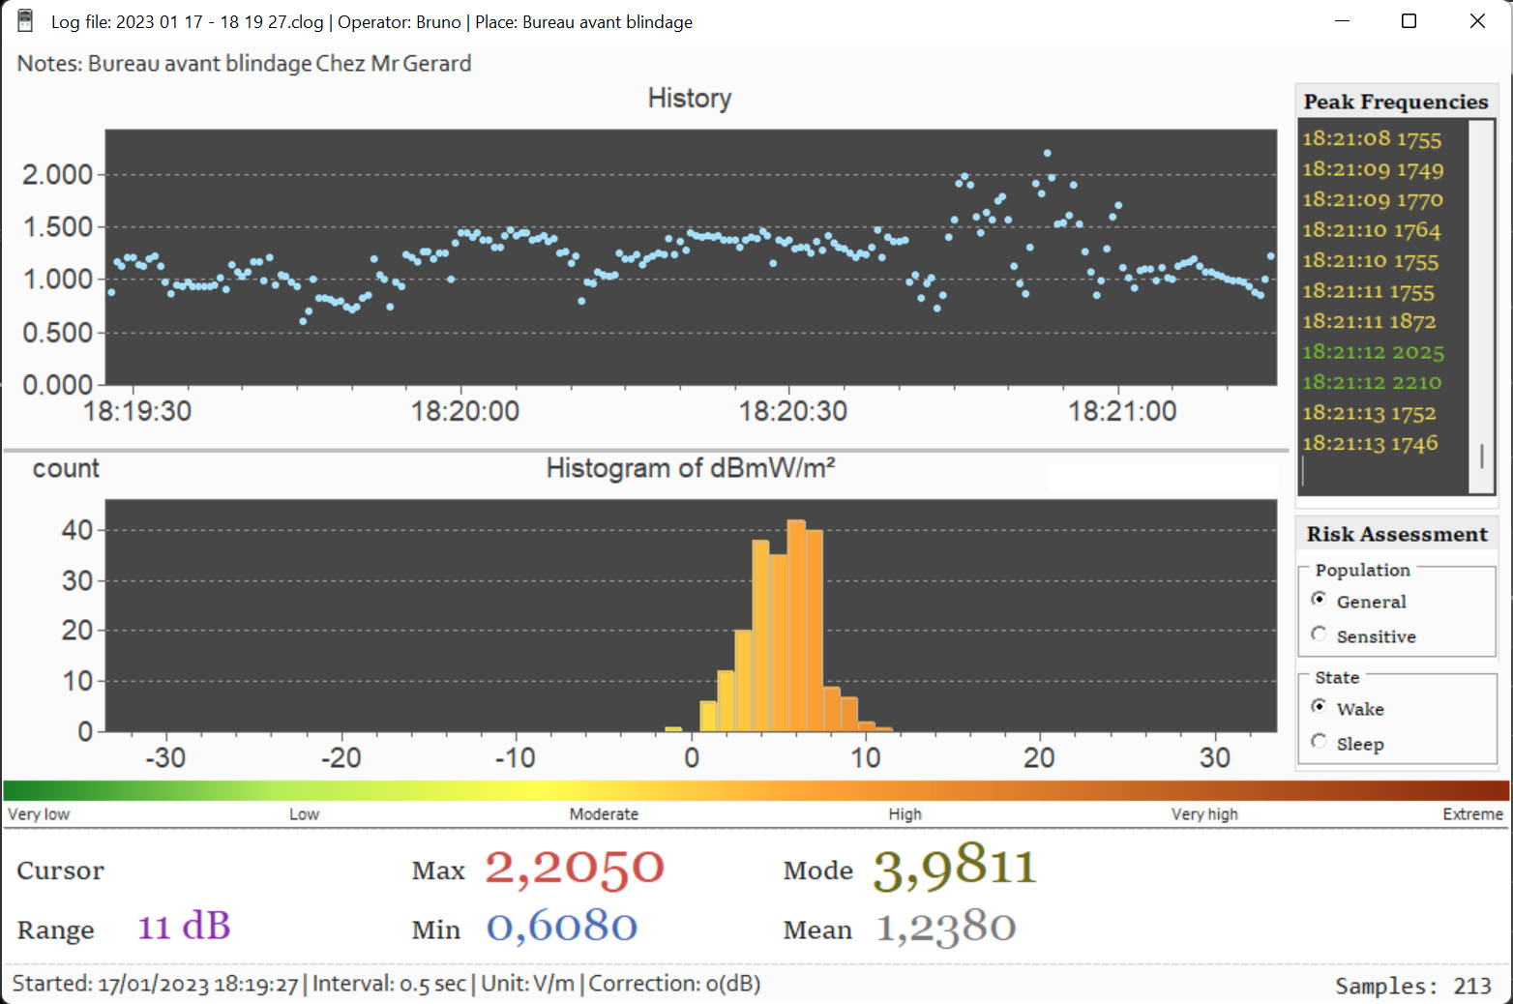
Task: Maximize the log file window
Action: pos(1409,21)
